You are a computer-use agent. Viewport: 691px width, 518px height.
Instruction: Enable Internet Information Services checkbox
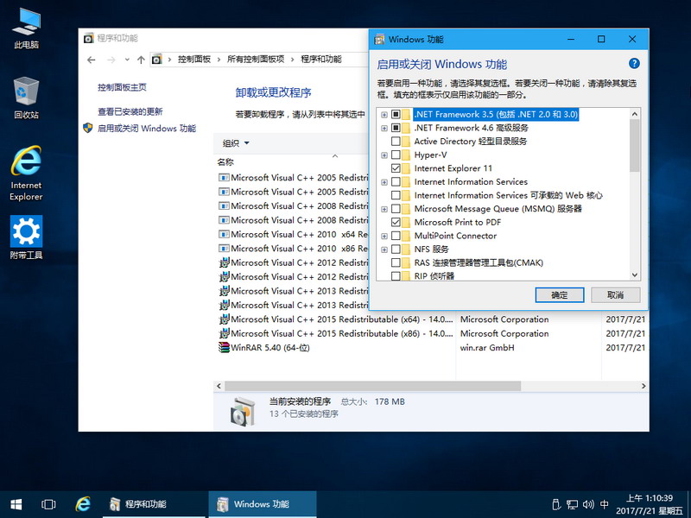coord(396,182)
